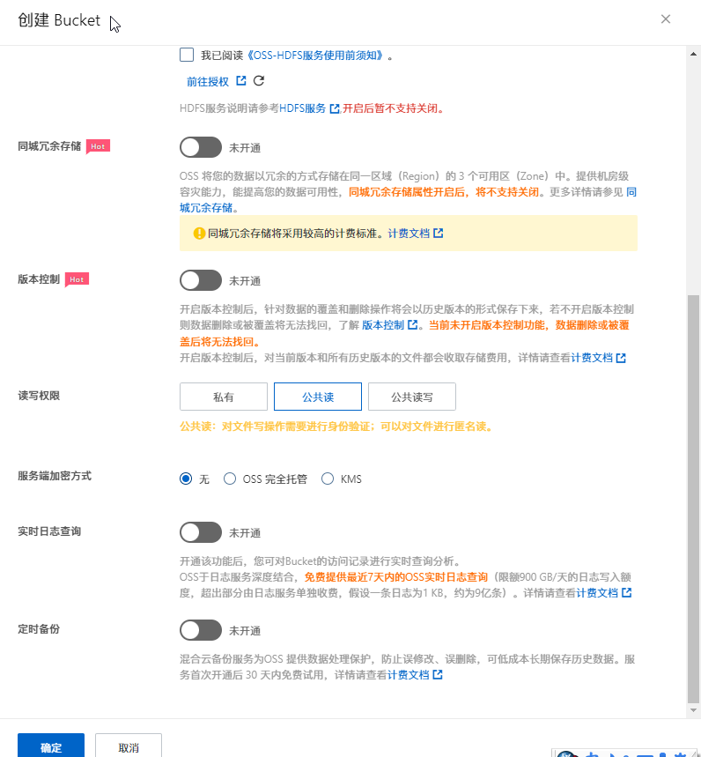Click the refresh icon beside 前往授权
The width and height of the screenshot is (701, 757).
[x=259, y=81]
